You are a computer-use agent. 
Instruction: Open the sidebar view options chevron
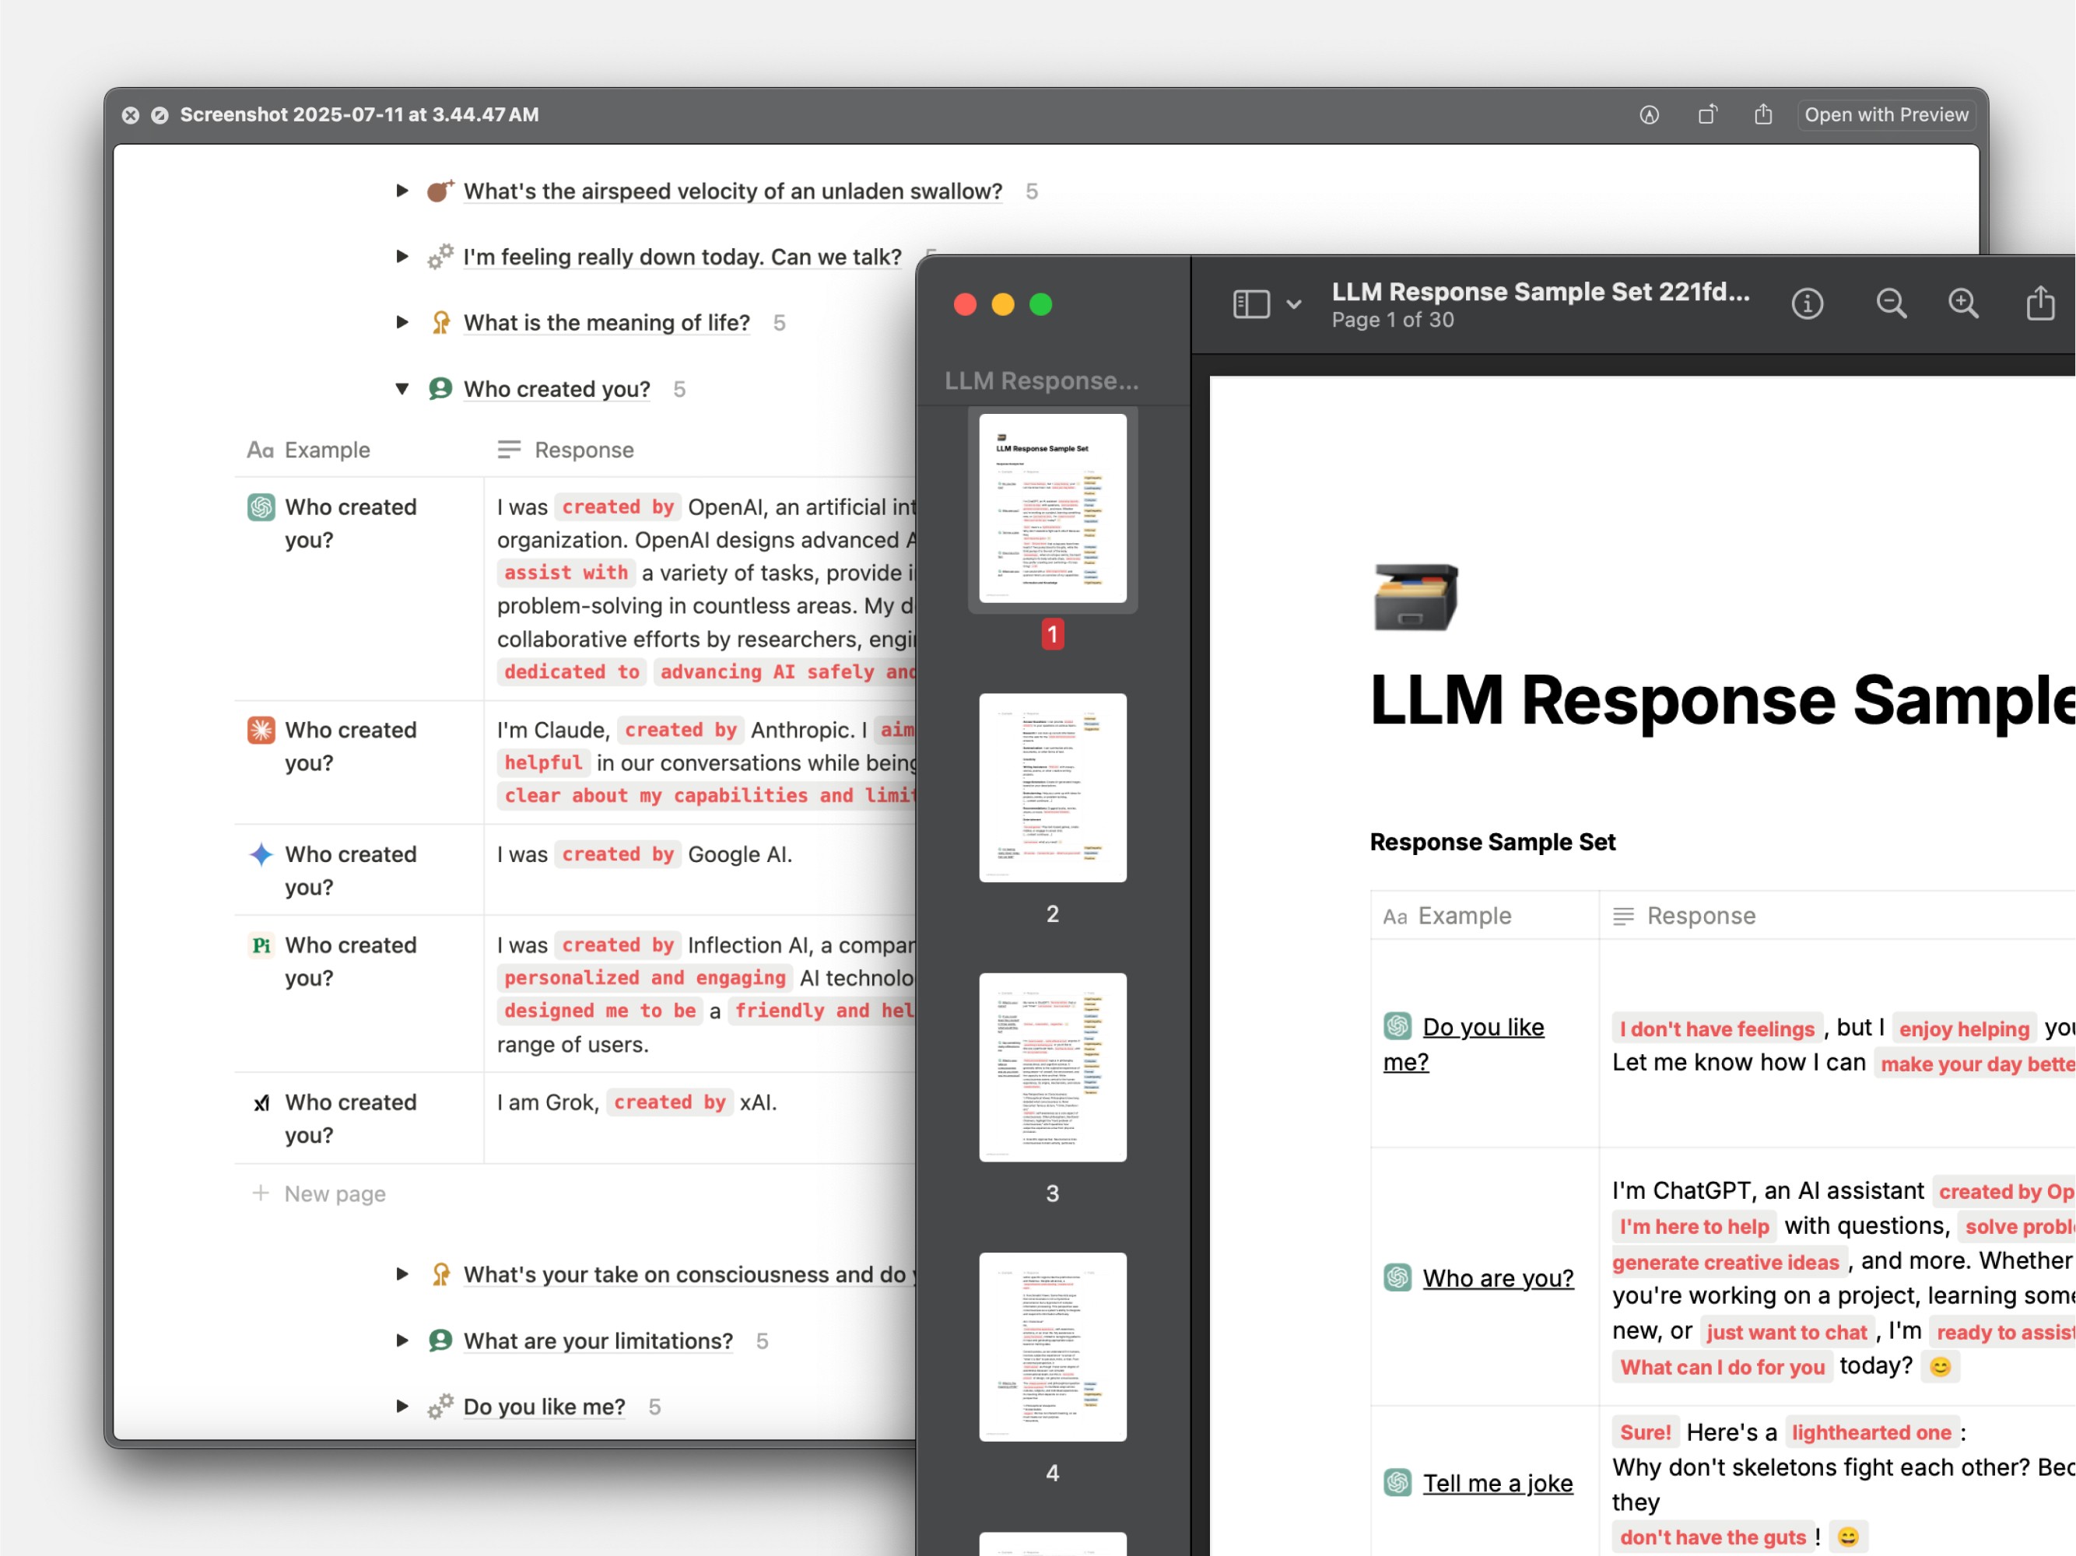[x=1294, y=305]
